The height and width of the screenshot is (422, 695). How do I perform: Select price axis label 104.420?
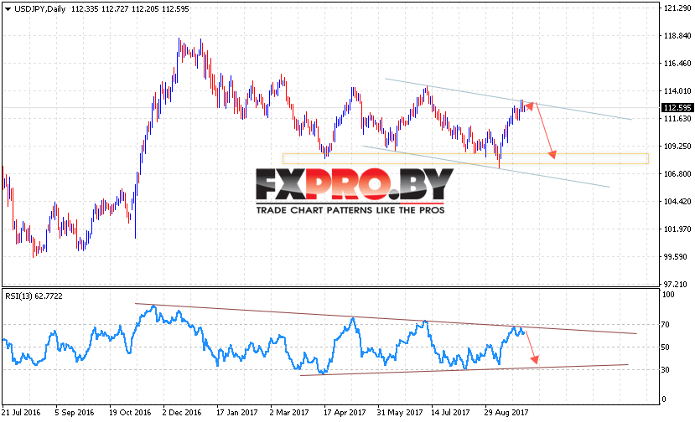pyautogui.click(x=677, y=202)
